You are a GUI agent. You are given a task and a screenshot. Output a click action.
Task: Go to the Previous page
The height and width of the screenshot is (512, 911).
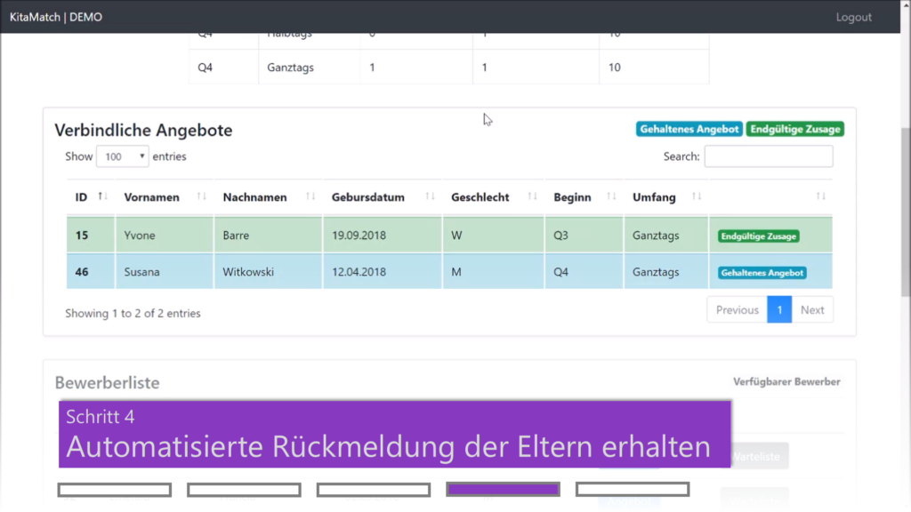click(x=737, y=310)
